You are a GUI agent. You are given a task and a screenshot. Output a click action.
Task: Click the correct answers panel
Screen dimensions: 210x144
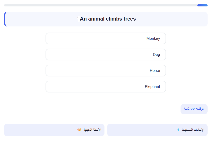pos(157,130)
